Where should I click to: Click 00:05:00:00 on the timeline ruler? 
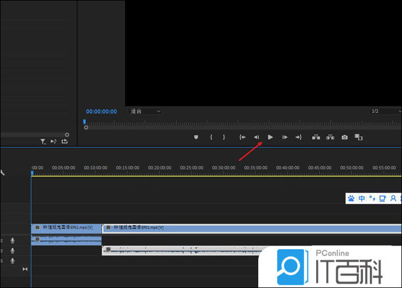[x=64, y=168]
